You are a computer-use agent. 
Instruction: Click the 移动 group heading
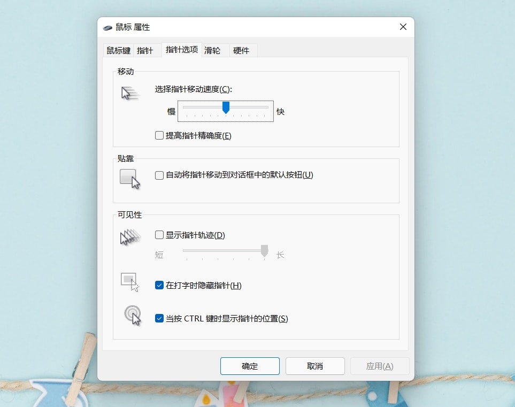click(x=126, y=71)
